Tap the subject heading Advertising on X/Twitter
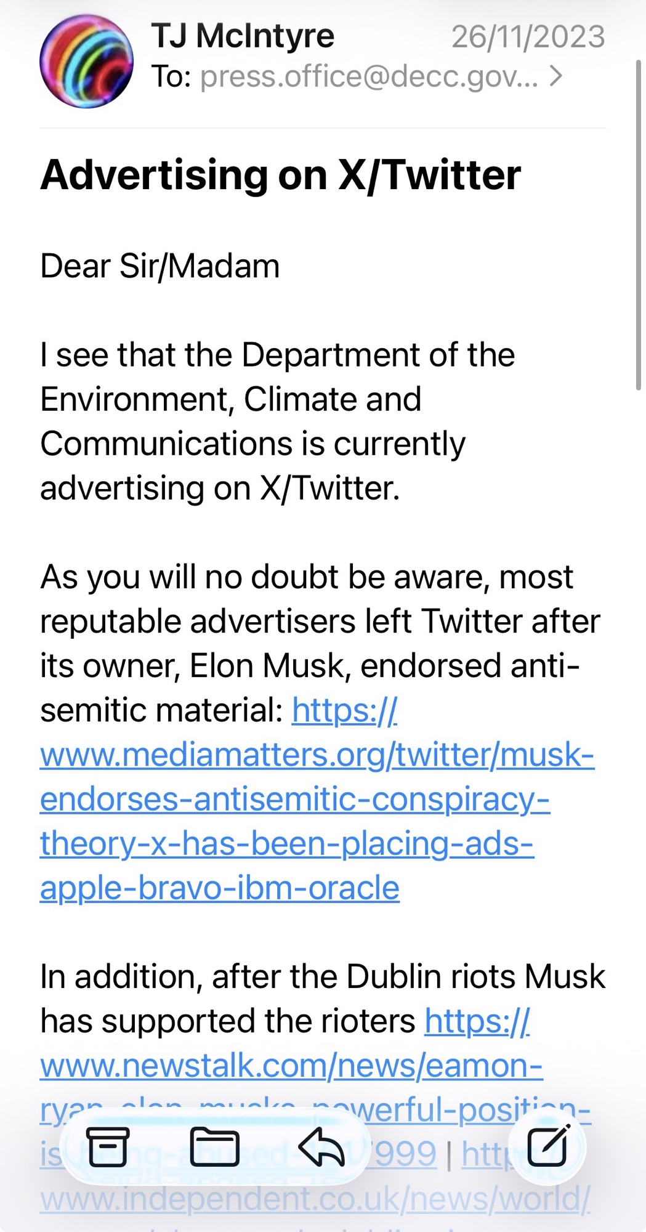 point(280,175)
